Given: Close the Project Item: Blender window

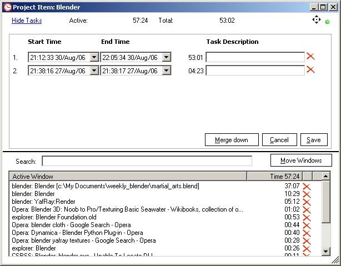Looking at the screenshot, I should pos(333,7).
